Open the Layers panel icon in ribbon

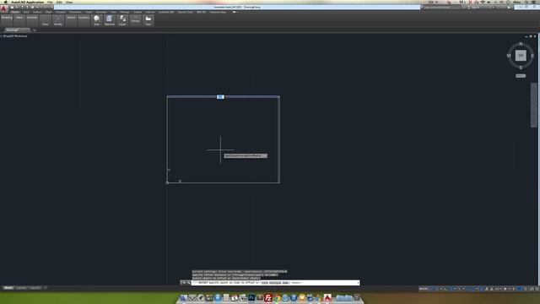coord(122,20)
